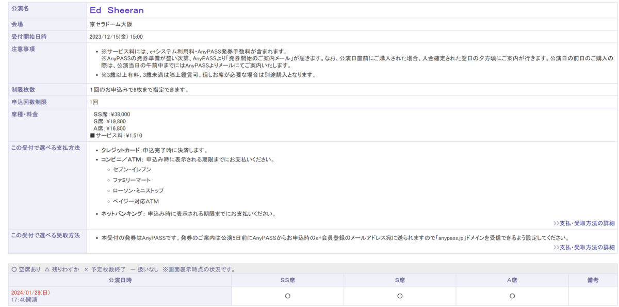
Task: Click the Ed Sheeran performance title
Action: click(x=117, y=10)
